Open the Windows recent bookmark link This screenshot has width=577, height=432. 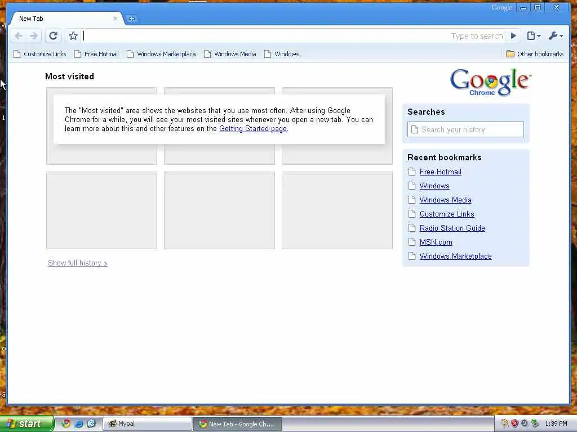coord(434,186)
